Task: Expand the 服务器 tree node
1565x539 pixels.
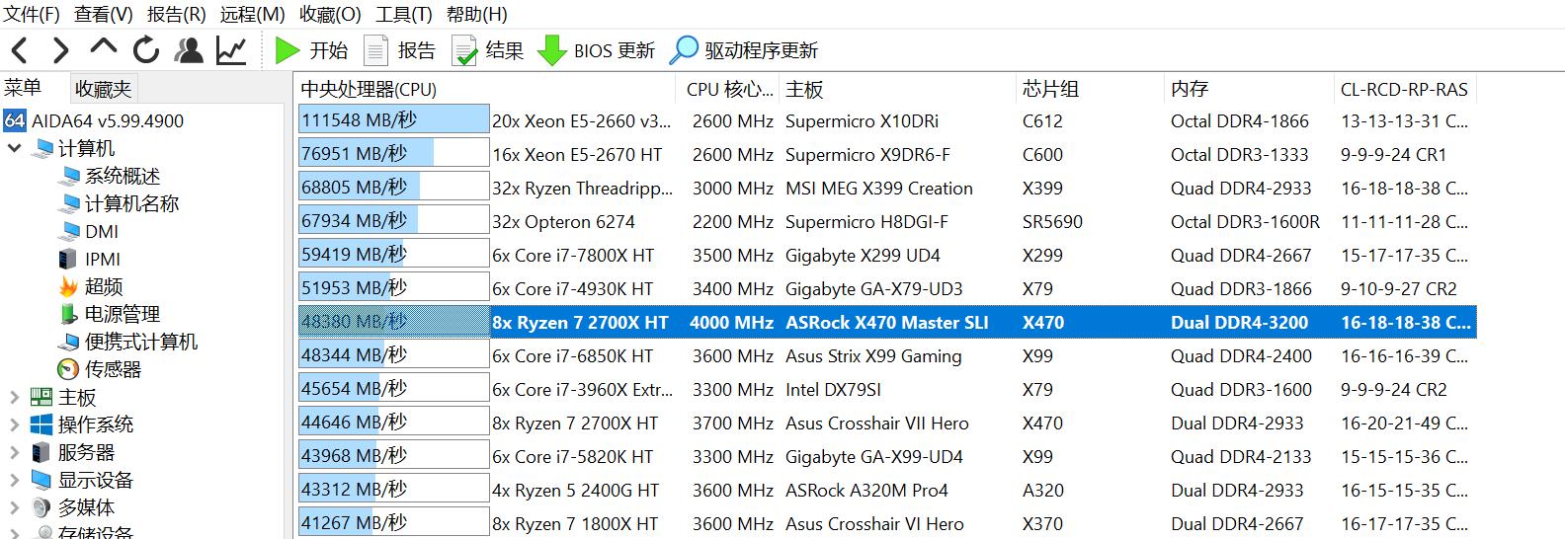Action: 14,452
